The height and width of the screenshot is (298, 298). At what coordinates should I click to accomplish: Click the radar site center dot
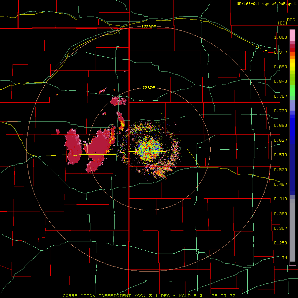[x=149, y=149]
